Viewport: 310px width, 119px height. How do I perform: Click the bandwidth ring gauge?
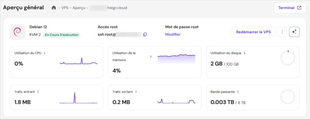tap(288, 97)
